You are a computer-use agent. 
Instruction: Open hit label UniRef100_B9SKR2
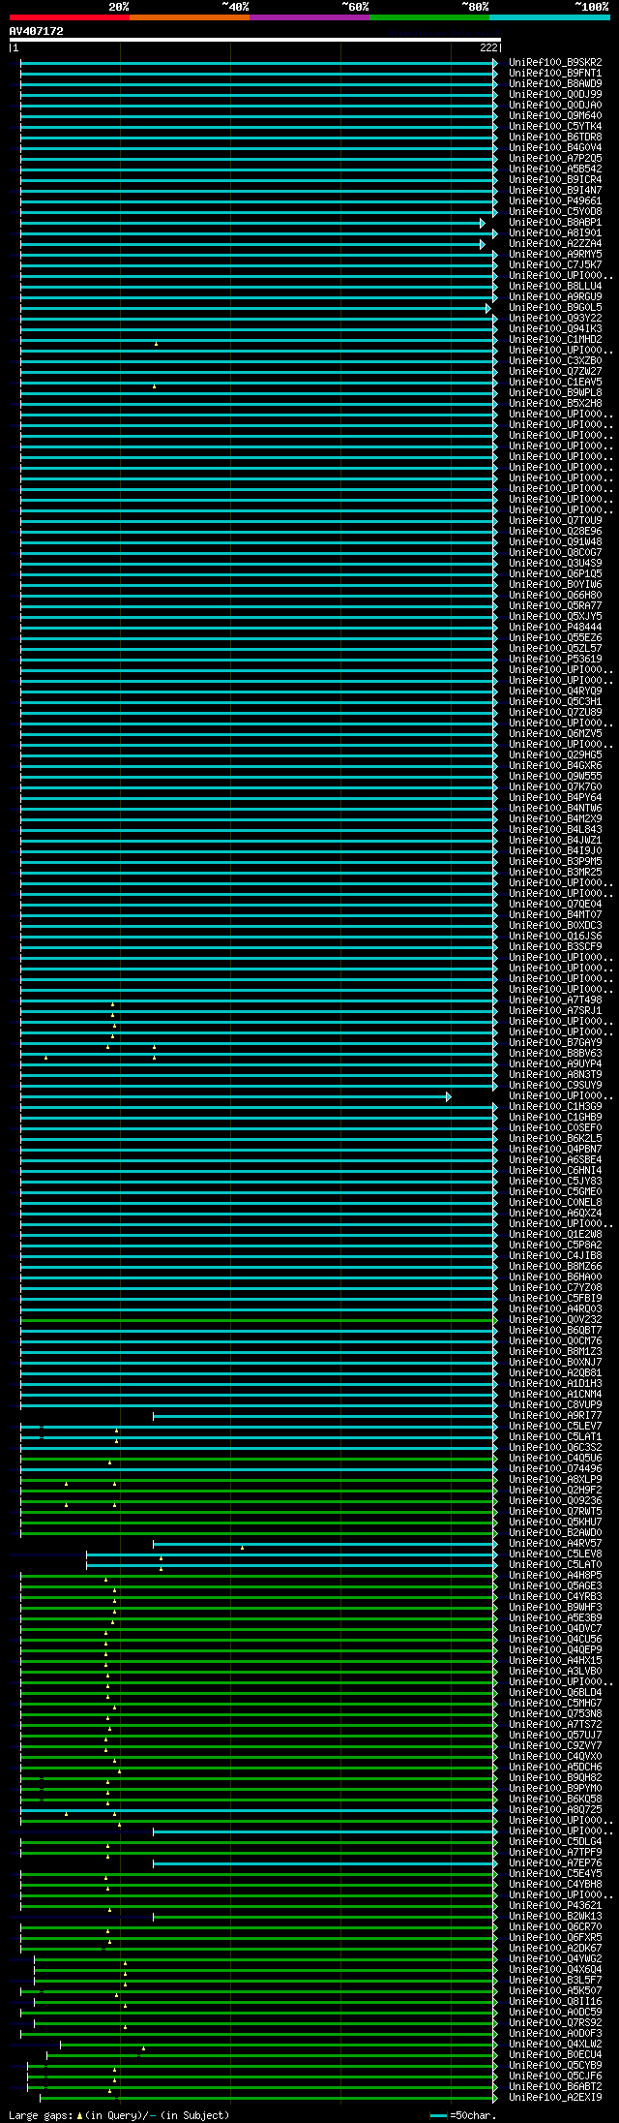[x=555, y=63]
